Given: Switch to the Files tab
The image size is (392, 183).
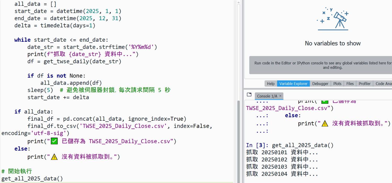Looking at the screenshot, I should point(350,84).
